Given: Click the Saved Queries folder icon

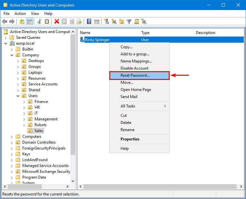Looking at the screenshot, I should coord(12,38).
